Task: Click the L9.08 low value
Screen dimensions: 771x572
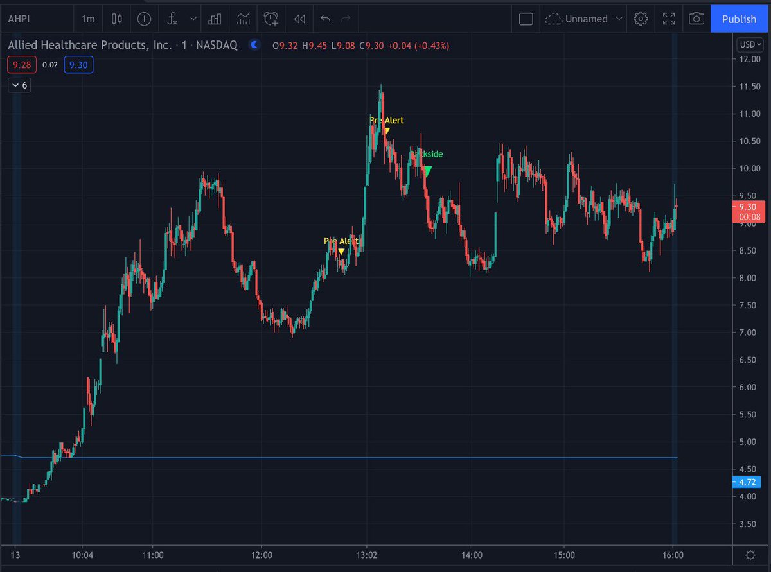Action: (343, 46)
